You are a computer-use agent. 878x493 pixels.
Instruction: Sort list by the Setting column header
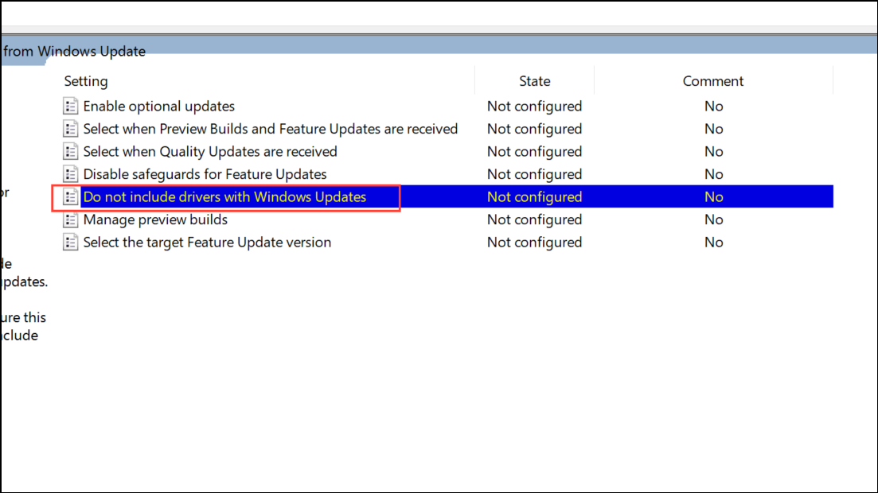(x=86, y=81)
